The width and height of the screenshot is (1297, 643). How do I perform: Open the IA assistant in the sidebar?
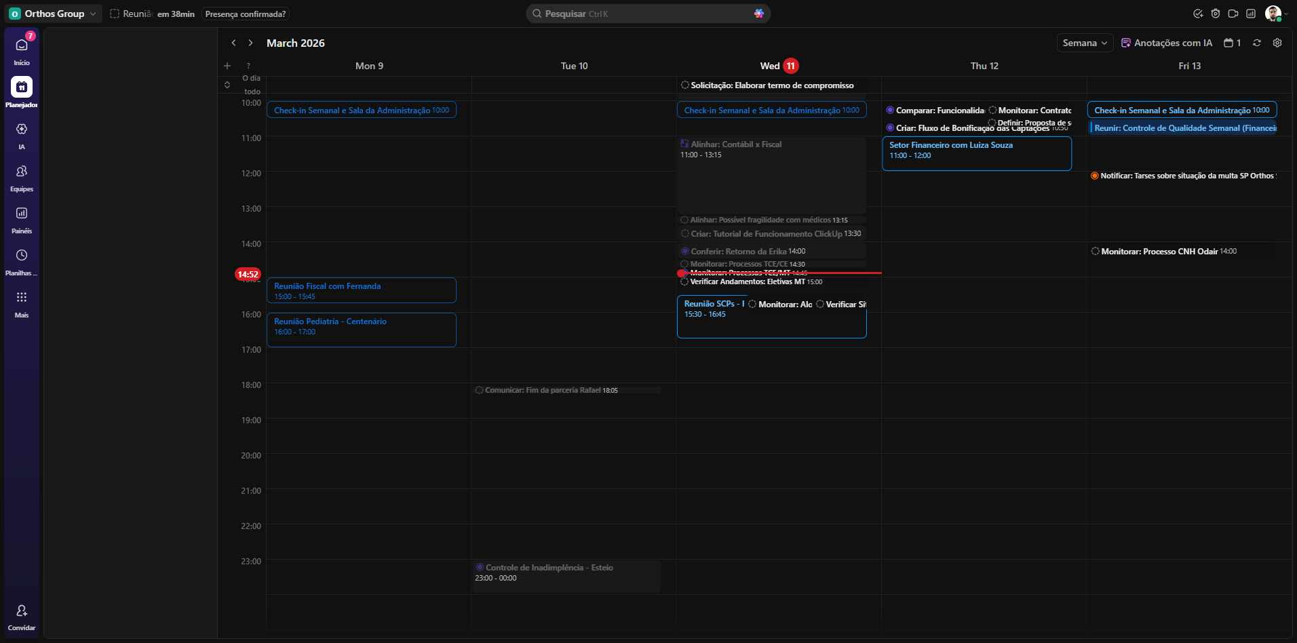[x=22, y=130]
